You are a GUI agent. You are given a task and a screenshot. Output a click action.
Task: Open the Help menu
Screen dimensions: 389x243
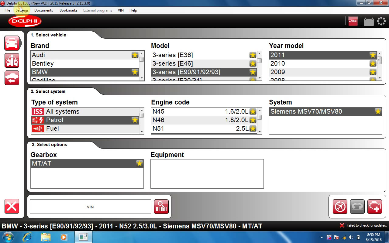click(x=133, y=10)
